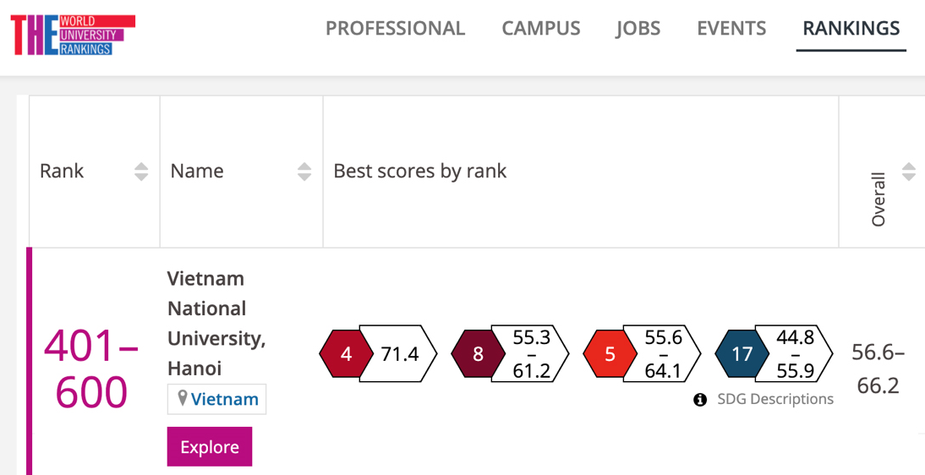Click the 71.4 score label for SDG 4
Image resolution: width=925 pixels, height=475 pixels.
(x=400, y=354)
